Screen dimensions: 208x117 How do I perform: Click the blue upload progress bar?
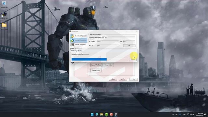(89, 59)
